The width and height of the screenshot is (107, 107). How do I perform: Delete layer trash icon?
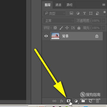[97, 101]
